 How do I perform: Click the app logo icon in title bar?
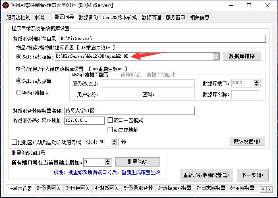click(6, 5)
